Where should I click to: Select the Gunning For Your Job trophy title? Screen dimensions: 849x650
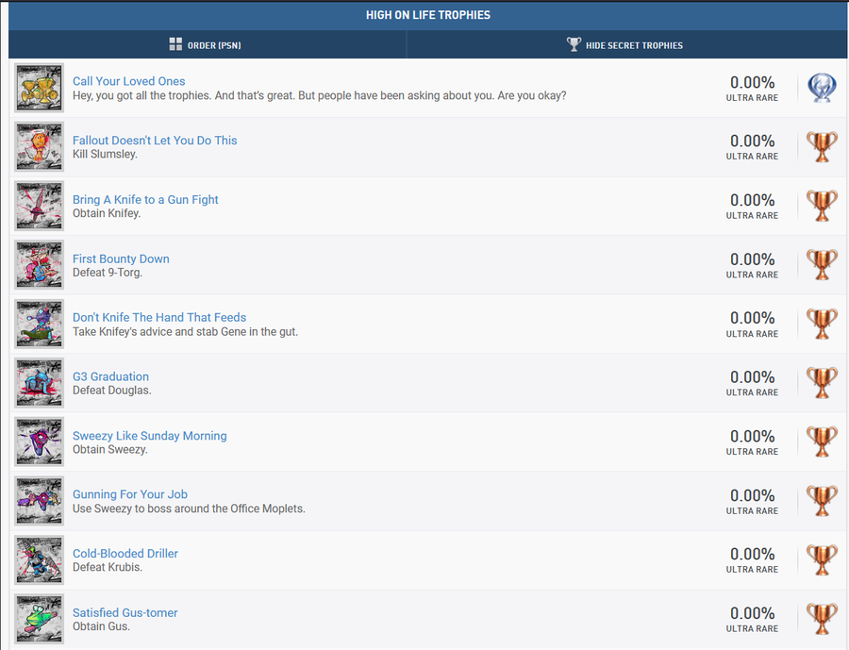130,494
